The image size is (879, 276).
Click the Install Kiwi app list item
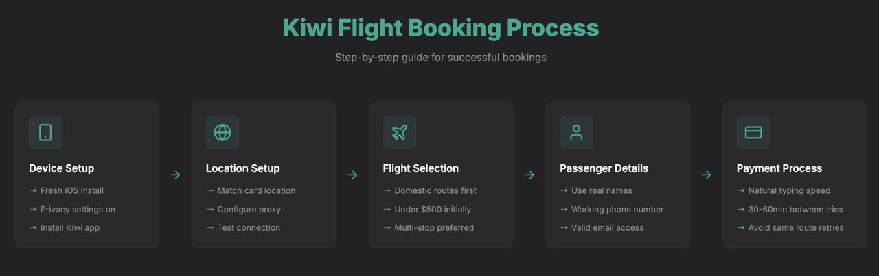point(70,227)
